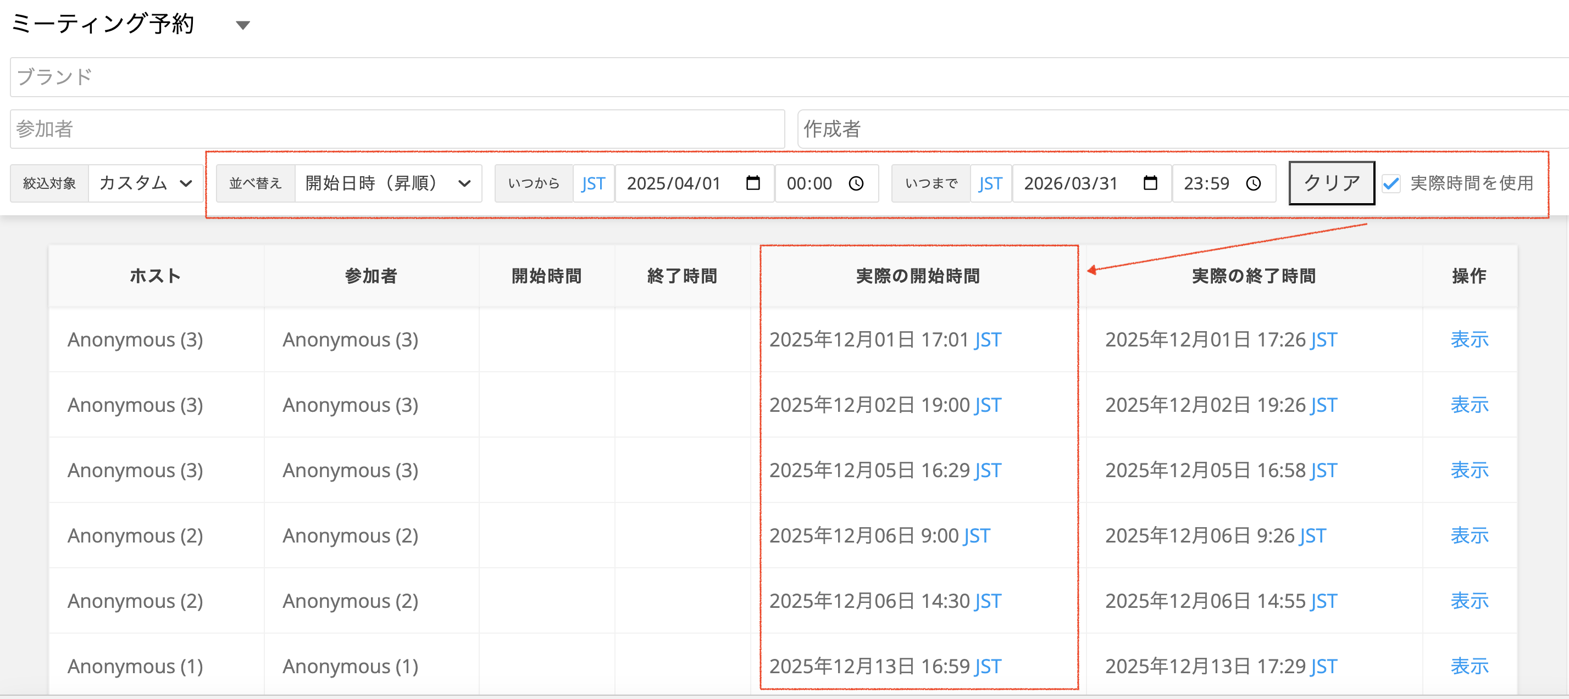1569x699 pixels.
Task: Open clock picker for 23:59 end time
Action: [1253, 183]
